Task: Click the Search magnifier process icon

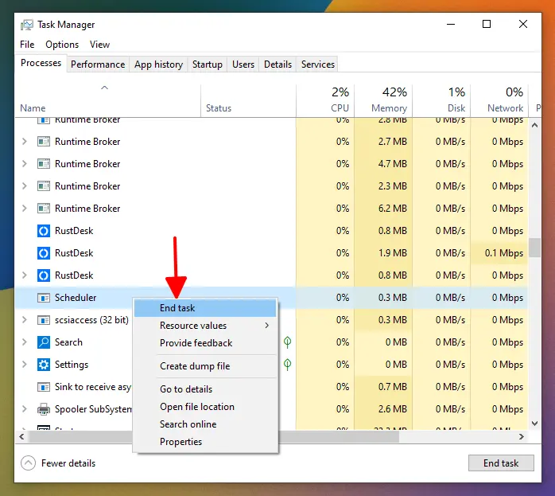Action: pos(44,342)
